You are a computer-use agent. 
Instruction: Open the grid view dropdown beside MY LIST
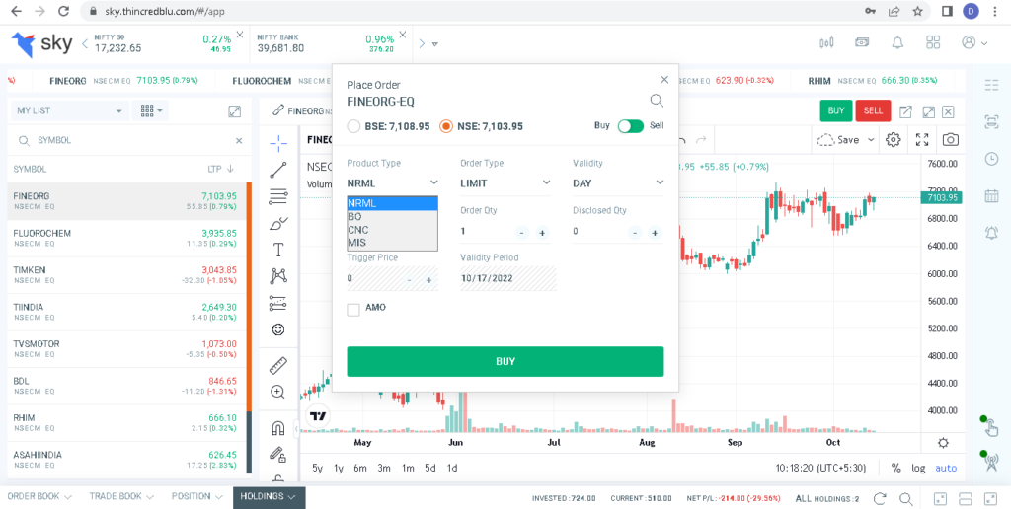click(x=150, y=110)
